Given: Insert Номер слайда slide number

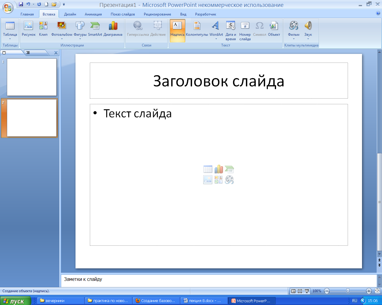Looking at the screenshot, I should 245,30.
